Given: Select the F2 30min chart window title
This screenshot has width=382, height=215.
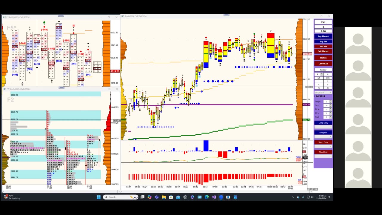Looking at the screenshot, I should click(x=19, y=89).
